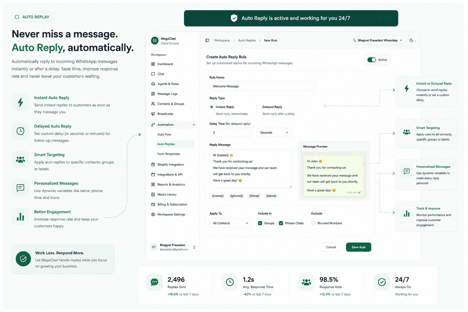Open Message Logs sidebar icon

click(153, 94)
